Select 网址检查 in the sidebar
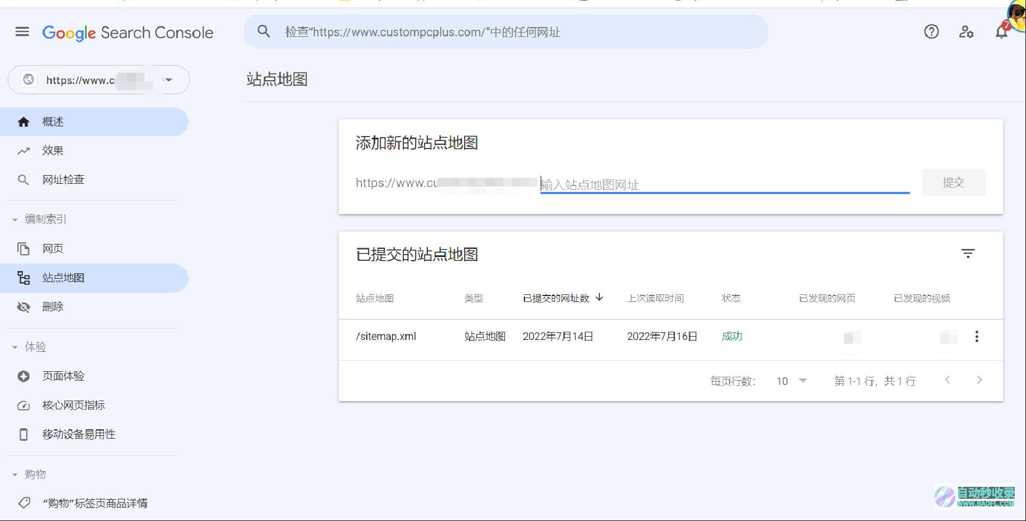 94,180
